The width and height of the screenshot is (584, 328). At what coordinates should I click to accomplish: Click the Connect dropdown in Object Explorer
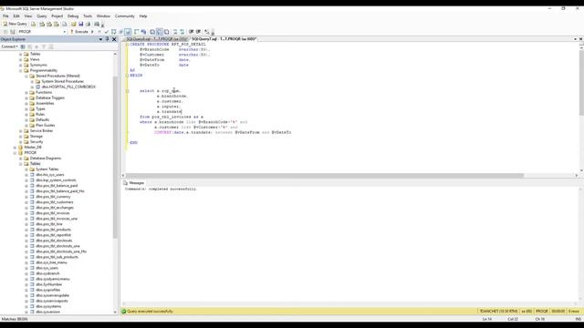point(9,46)
